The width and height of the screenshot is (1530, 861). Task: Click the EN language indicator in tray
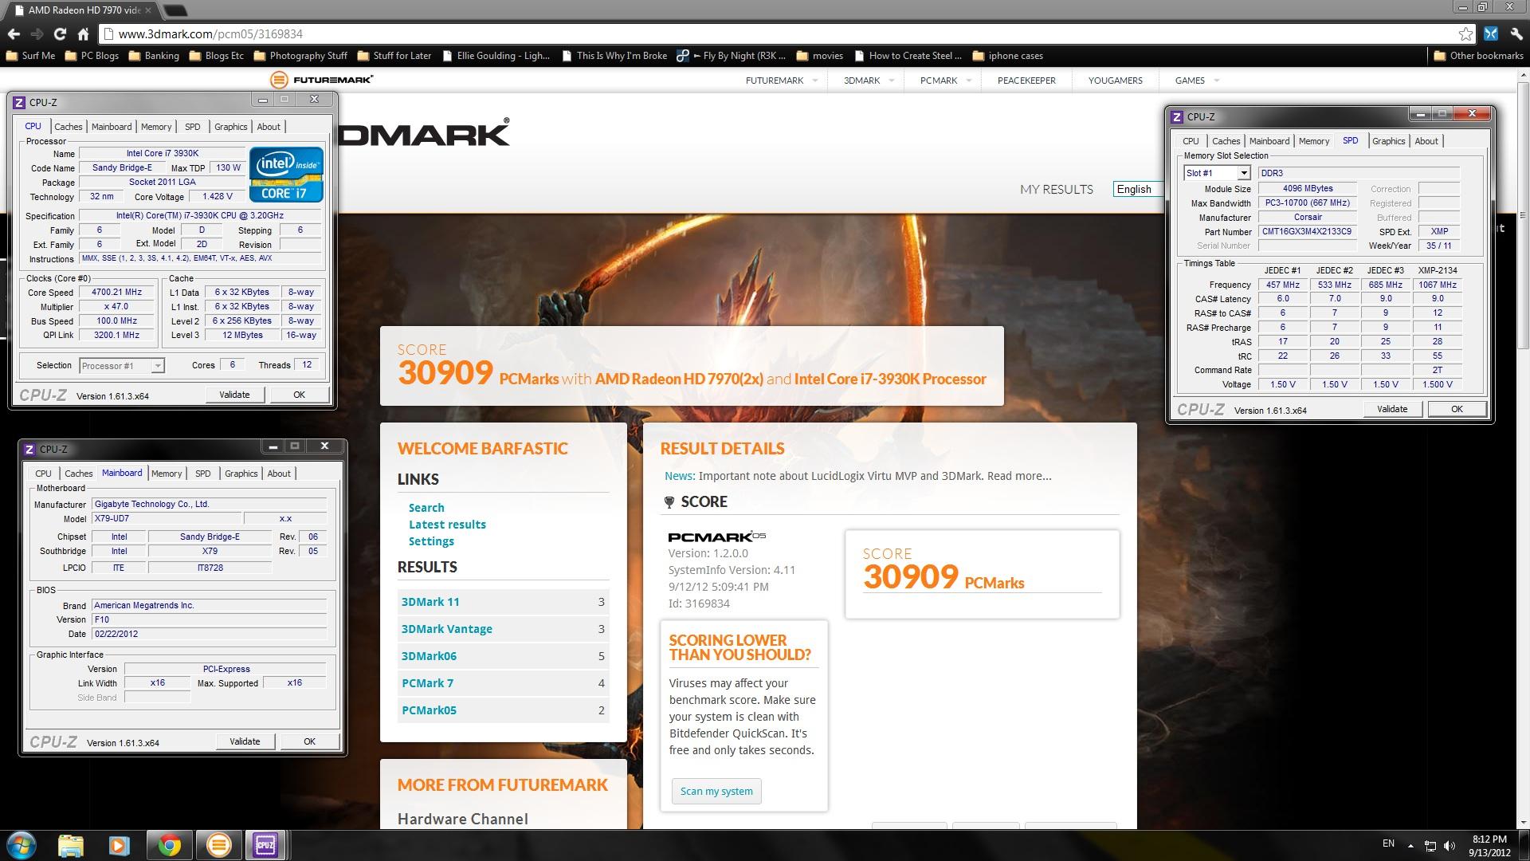(x=1388, y=843)
